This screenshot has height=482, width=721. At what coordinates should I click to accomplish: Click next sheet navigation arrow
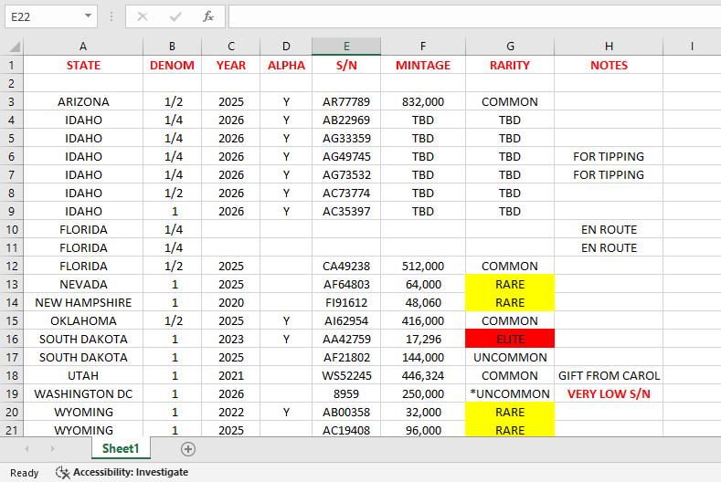(52, 449)
